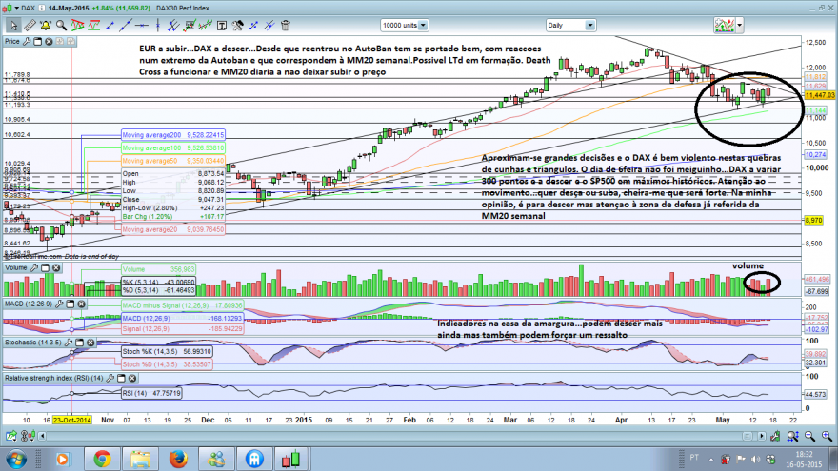Open Firefox from the taskbar
The image size is (838, 471).
(x=178, y=459)
